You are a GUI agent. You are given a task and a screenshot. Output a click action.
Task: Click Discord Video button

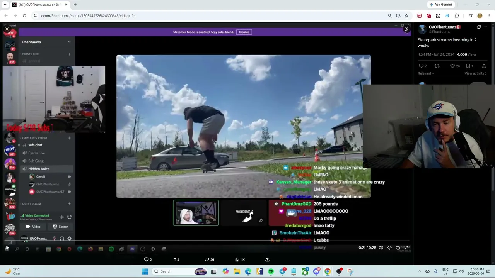point(33,227)
